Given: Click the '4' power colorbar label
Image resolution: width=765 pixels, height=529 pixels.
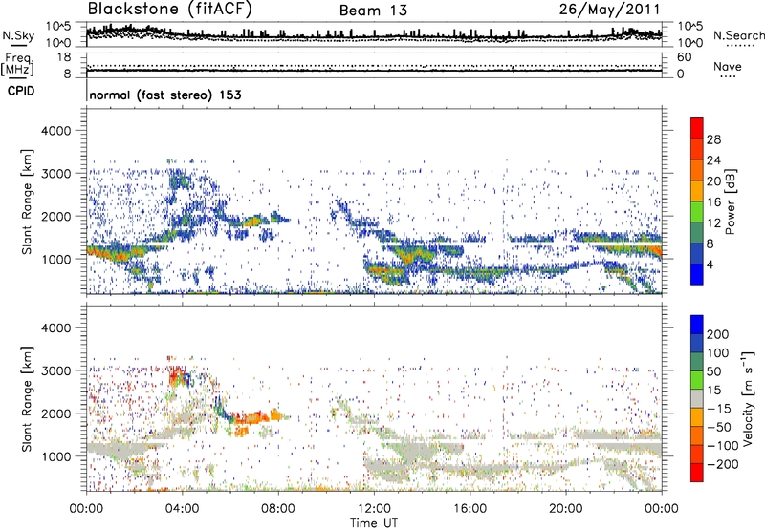Looking at the screenshot, I should [710, 265].
